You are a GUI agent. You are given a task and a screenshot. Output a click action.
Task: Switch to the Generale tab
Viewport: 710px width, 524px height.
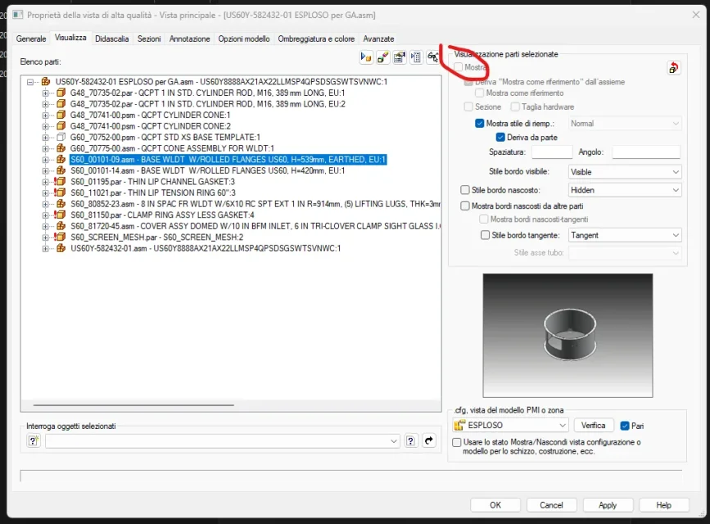(31, 39)
